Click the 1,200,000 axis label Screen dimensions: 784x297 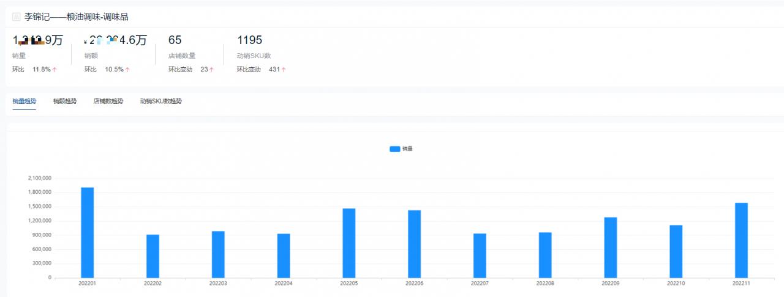pyautogui.click(x=40, y=221)
